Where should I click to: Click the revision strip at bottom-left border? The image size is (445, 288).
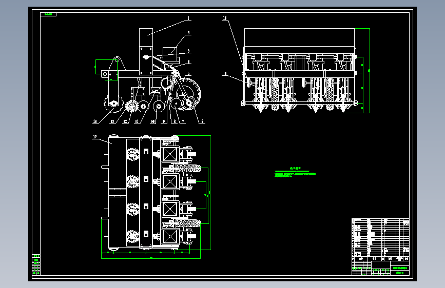pyautogui.click(x=36, y=265)
